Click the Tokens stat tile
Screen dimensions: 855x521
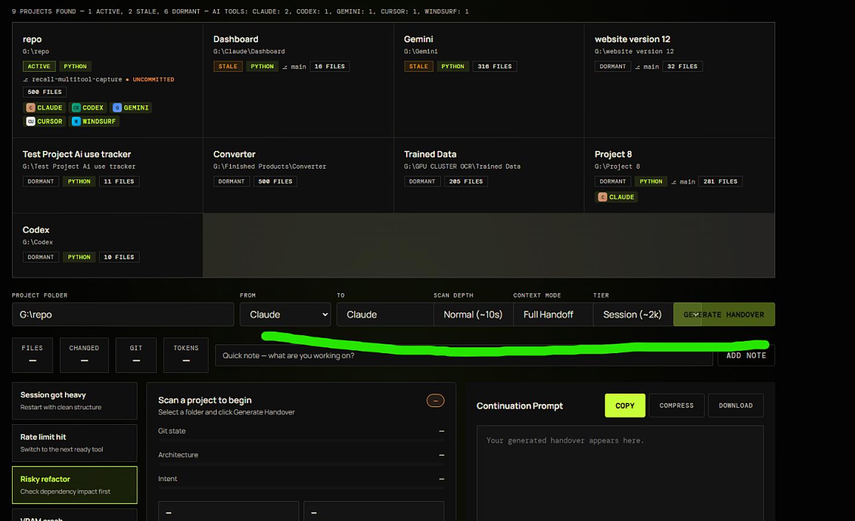186,355
